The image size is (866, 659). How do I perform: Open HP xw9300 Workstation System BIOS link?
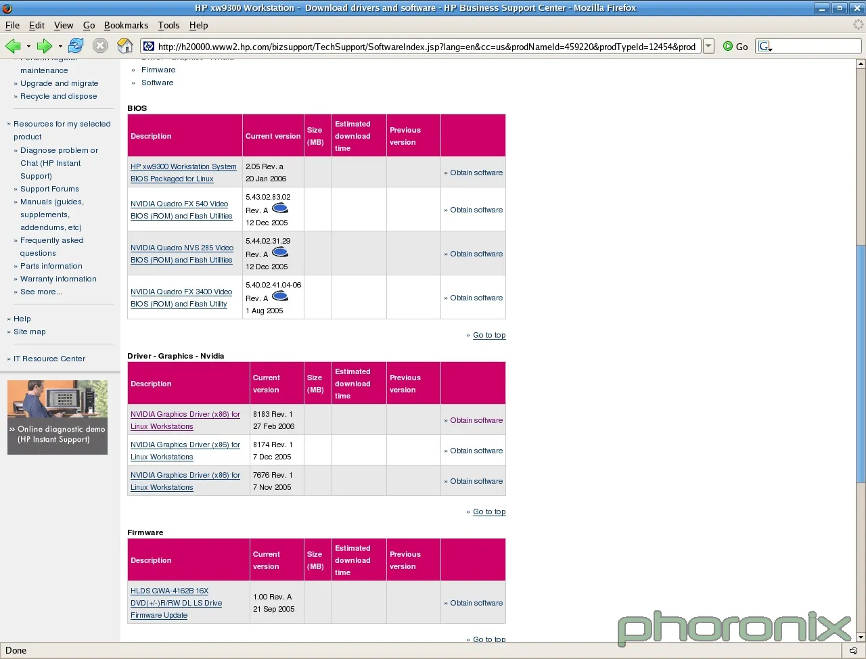click(183, 173)
